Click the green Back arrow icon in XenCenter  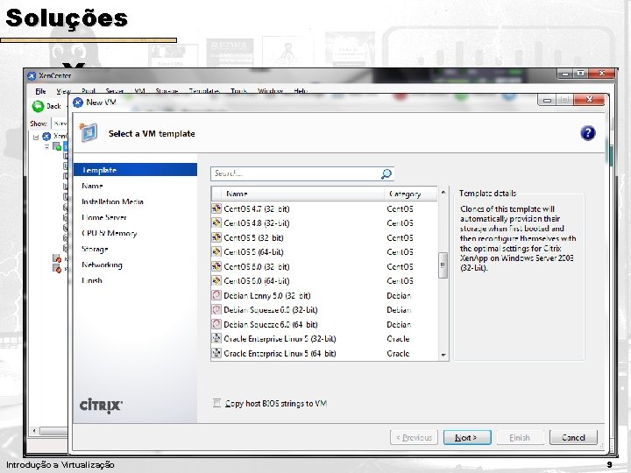point(38,106)
